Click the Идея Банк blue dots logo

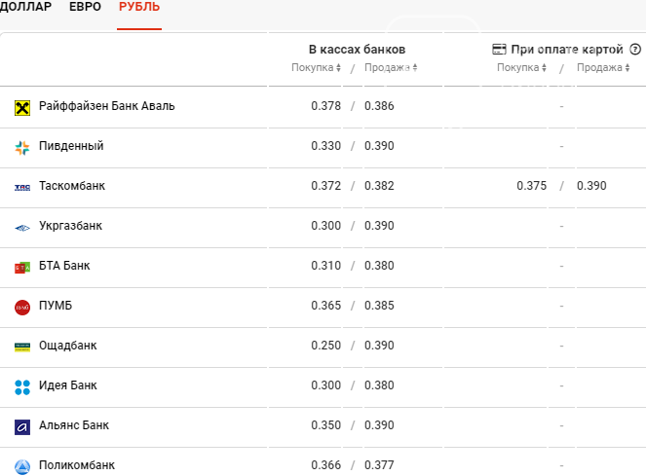pyautogui.click(x=22, y=387)
